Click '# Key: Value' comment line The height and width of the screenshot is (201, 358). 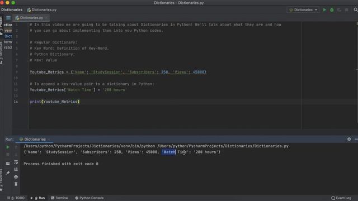44,60
